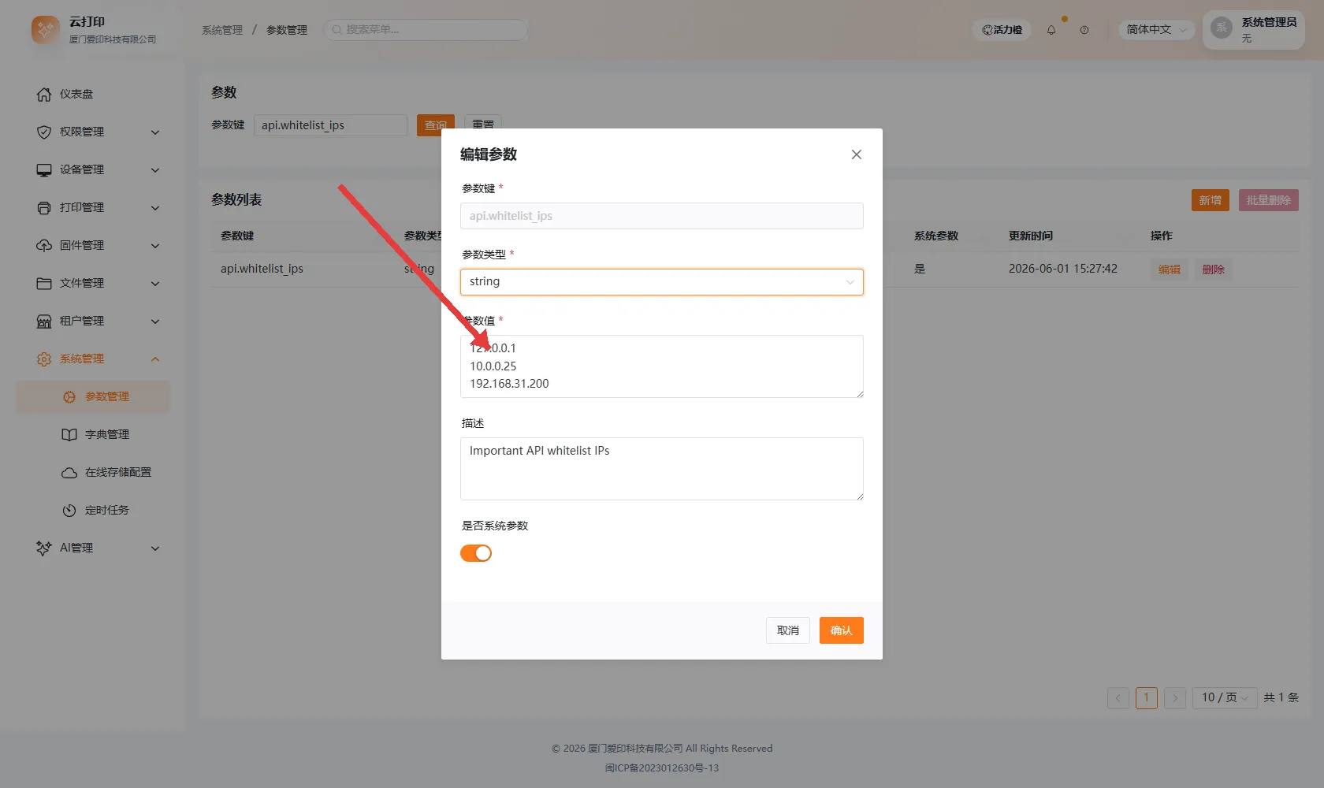Expand the 租户管理 chevron
Screen dimensions: 1324x788
coord(155,322)
